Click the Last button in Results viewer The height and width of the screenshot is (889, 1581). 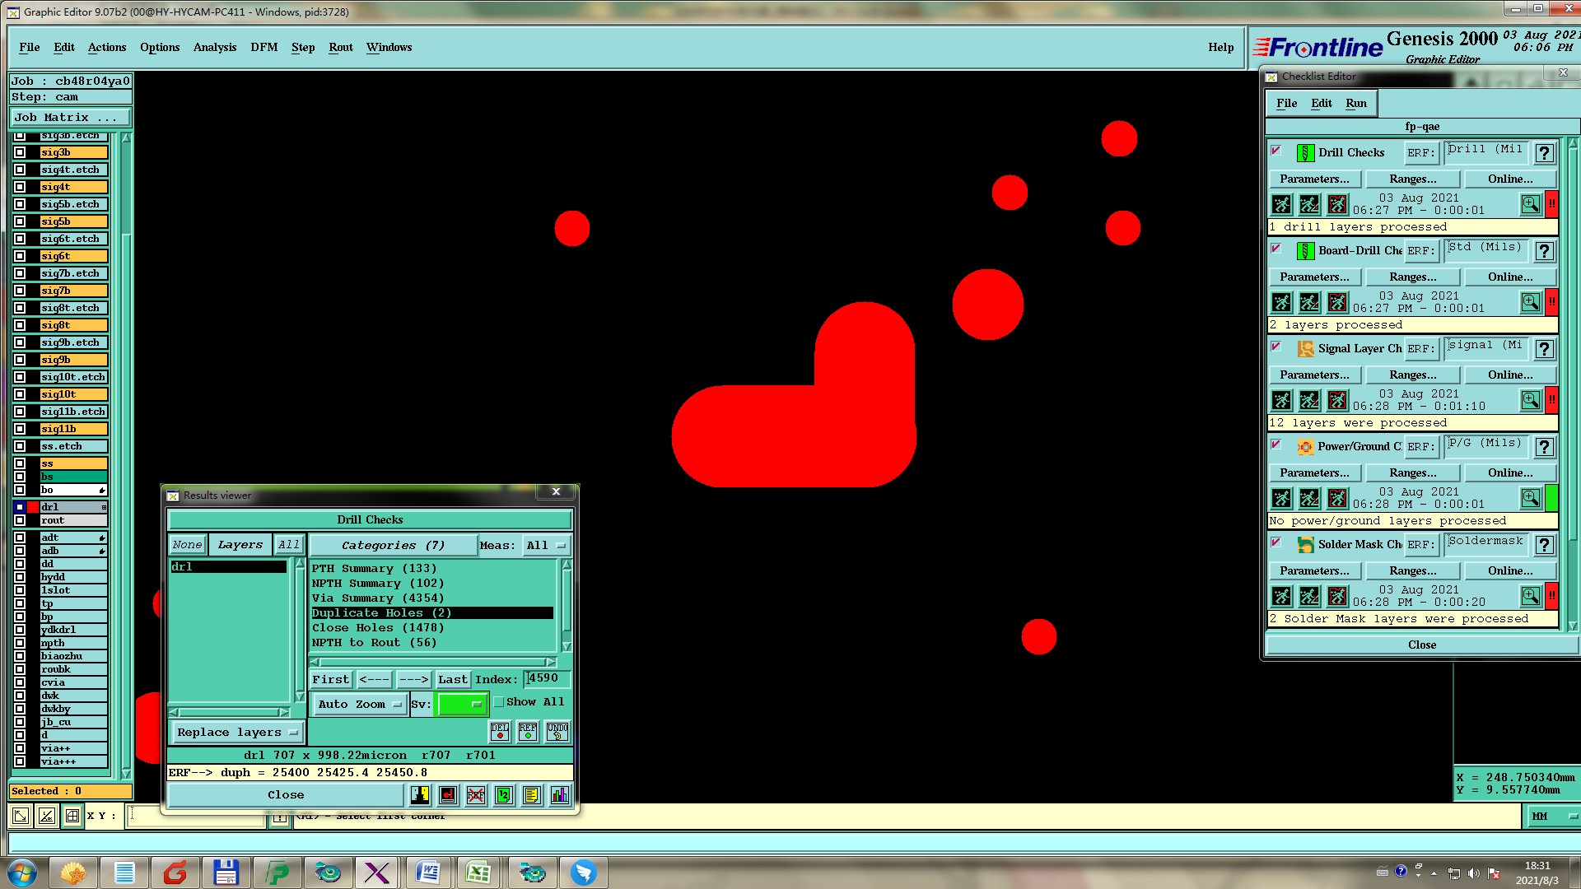click(452, 680)
